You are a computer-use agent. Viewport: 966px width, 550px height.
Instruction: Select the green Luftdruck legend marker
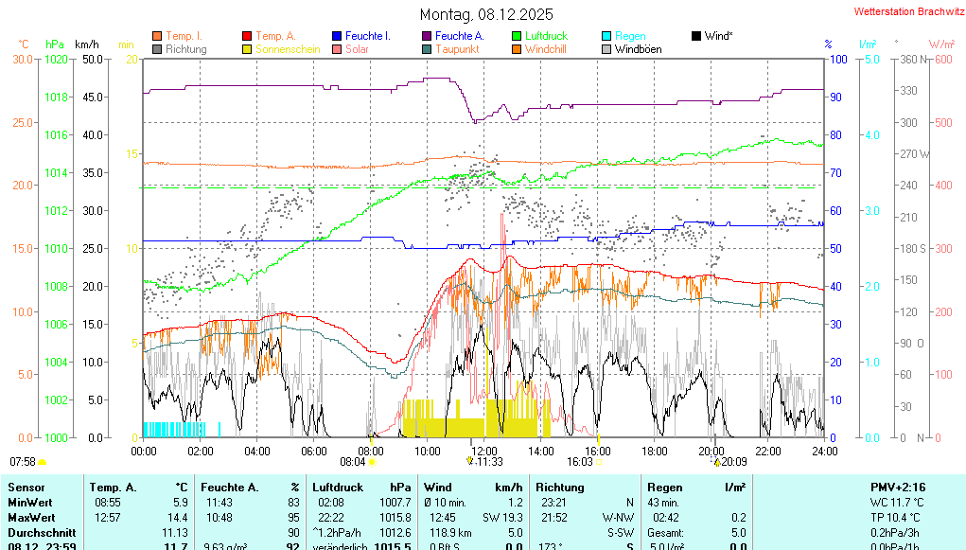[517, 36]
